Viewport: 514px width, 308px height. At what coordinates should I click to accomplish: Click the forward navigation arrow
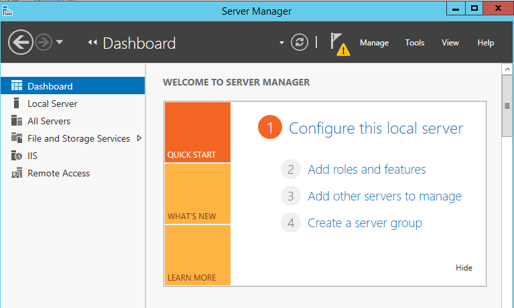coord(44,42)
